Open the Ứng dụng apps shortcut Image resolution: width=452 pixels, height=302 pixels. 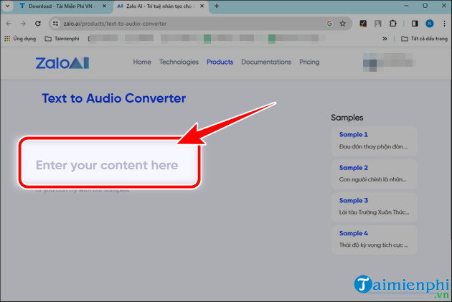pos(20,39)
